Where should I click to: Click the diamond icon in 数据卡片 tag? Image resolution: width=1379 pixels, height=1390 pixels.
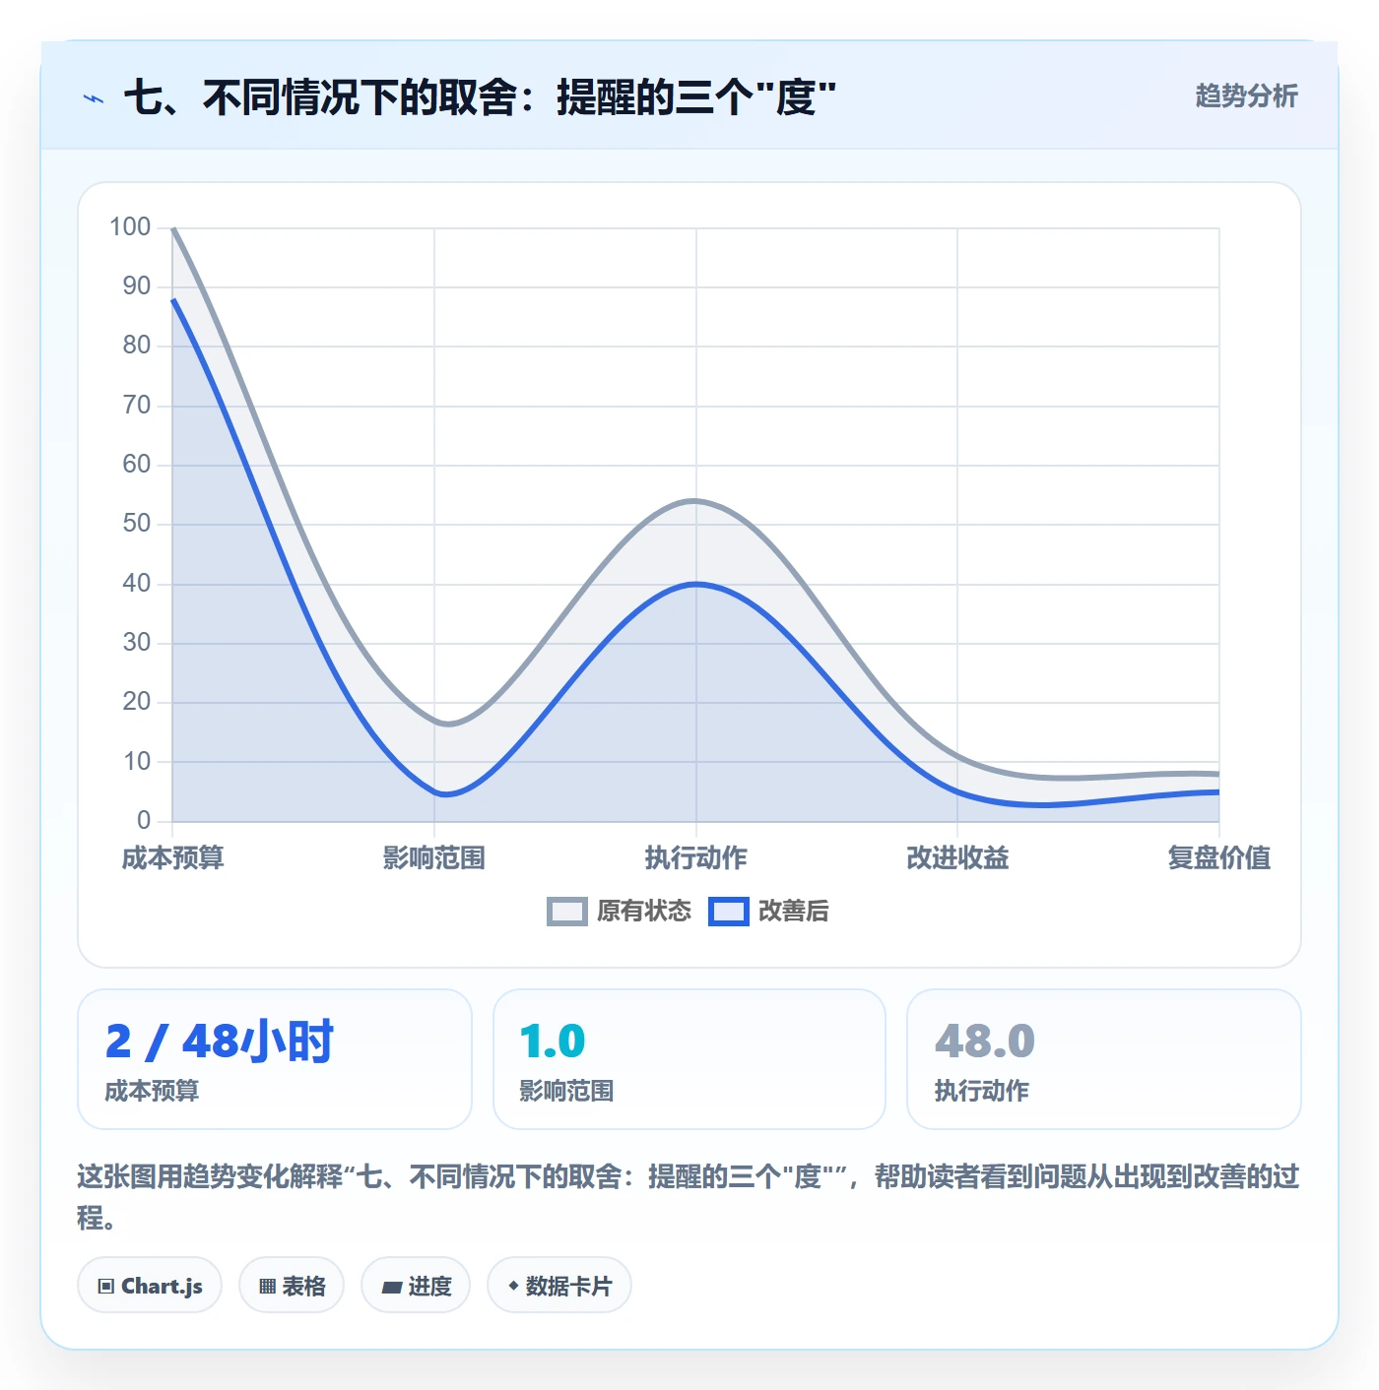point(513,1286)
